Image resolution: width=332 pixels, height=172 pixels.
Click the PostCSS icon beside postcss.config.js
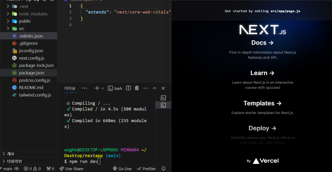[x=15, y=80]
